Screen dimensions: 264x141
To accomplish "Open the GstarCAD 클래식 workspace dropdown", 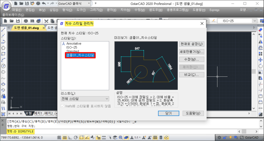I will [x=74, y=3].
